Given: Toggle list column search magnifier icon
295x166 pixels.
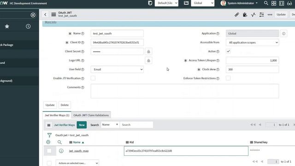Looking at the screenshot, I should (59, 142).
